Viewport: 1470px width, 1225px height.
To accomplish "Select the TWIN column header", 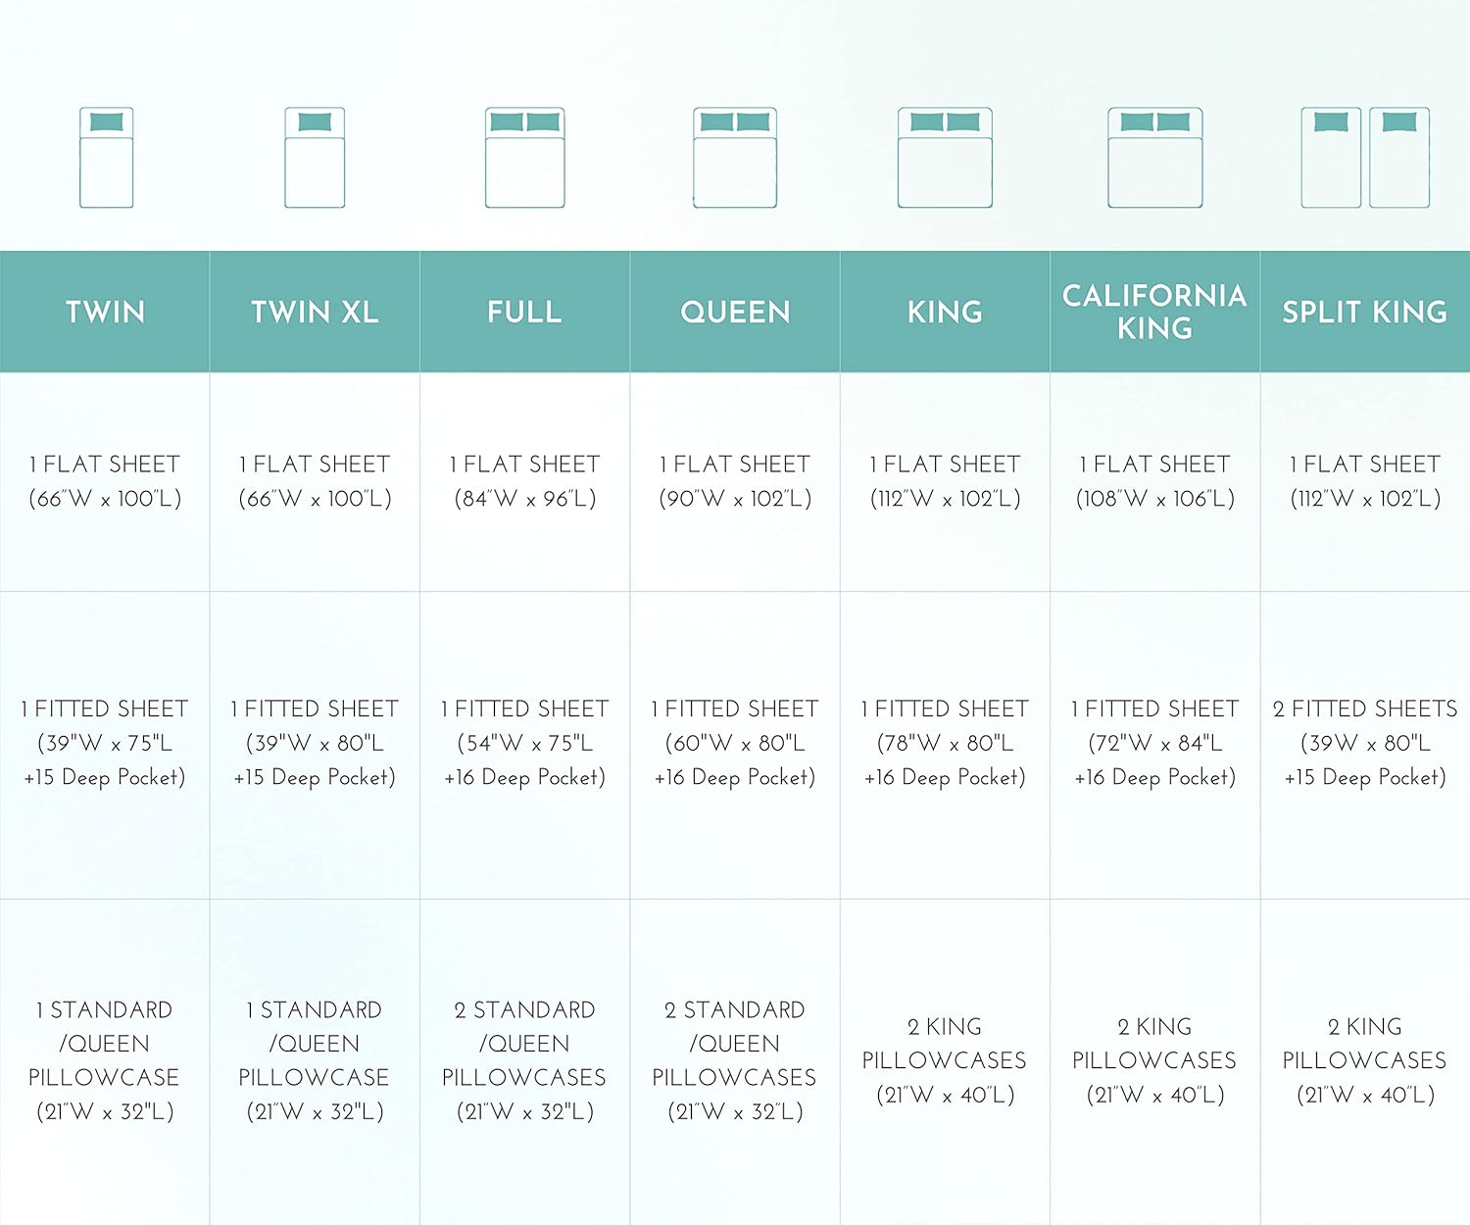I will point(105,312).
